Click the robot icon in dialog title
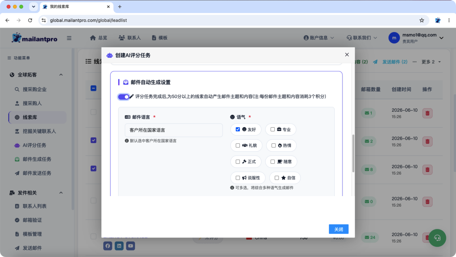 (109, 55)
